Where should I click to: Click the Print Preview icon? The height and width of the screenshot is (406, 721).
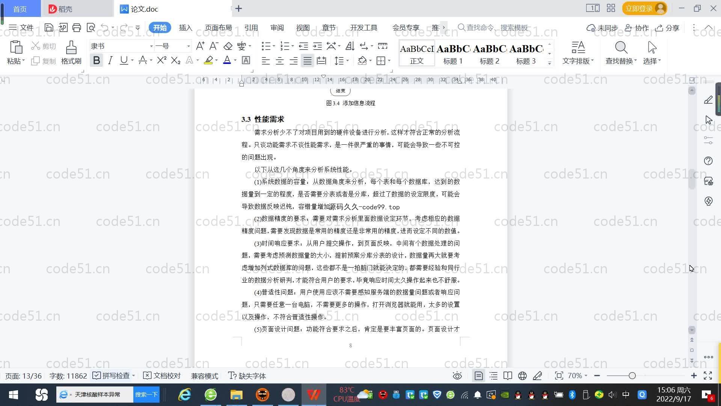(x=91, y=27)
